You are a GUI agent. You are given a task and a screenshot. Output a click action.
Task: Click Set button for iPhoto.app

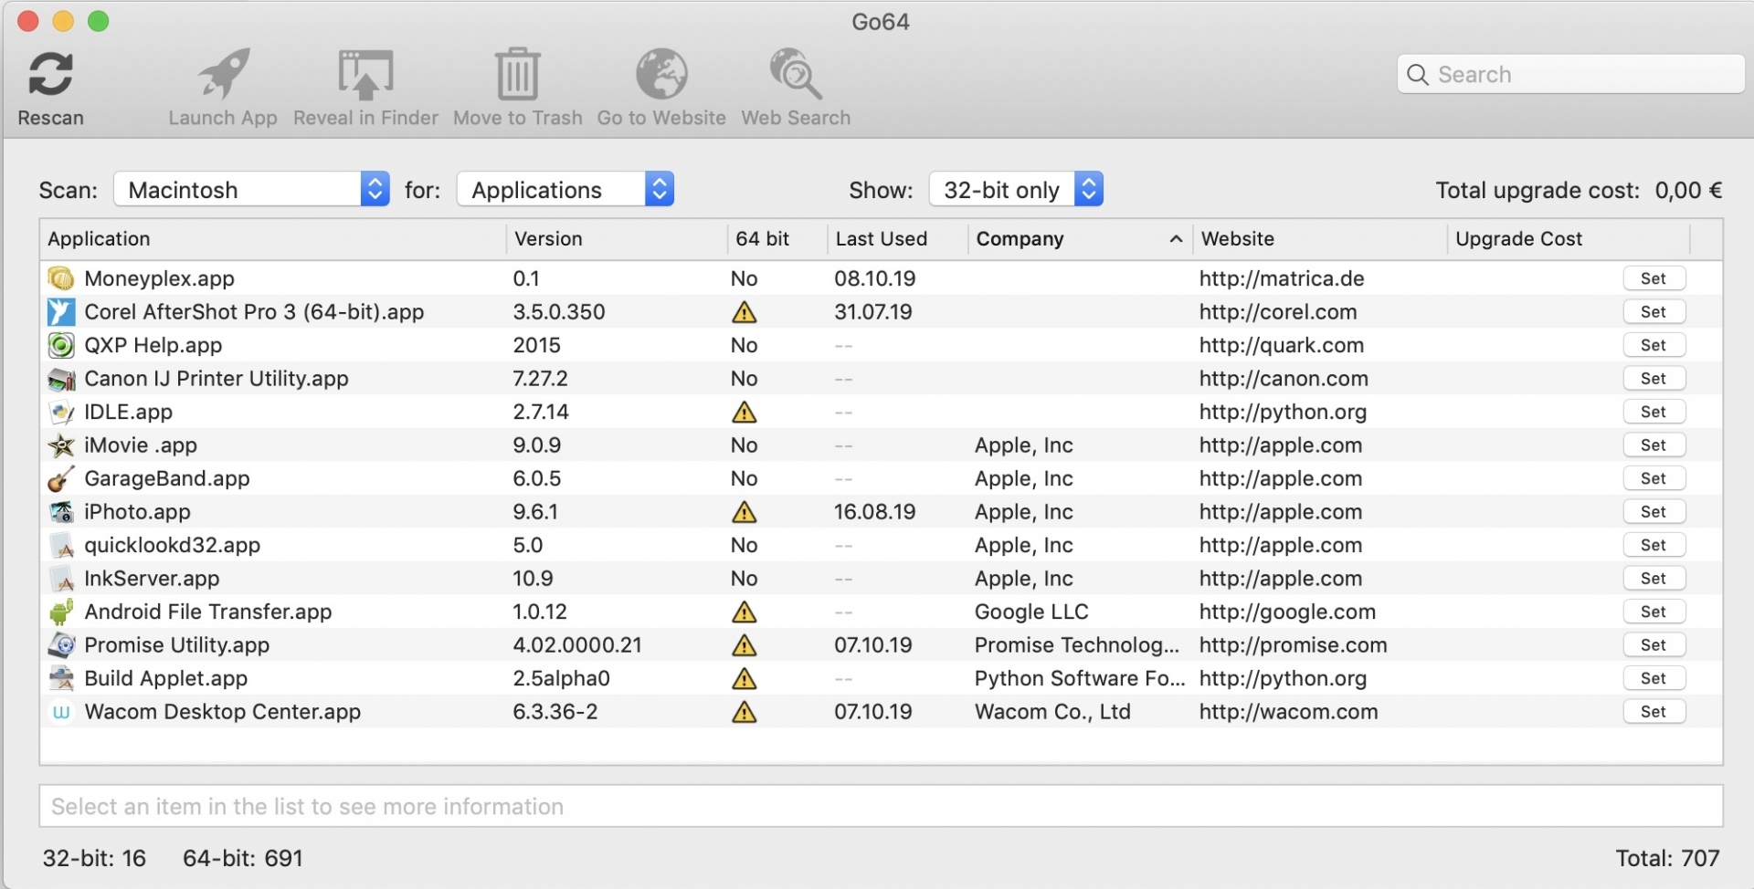tap(1654, 512)
